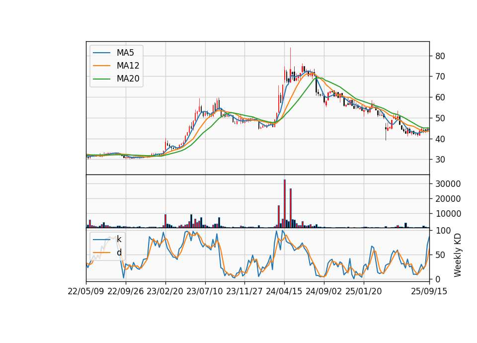This screenshot has width=477, height=343.
Task: Click the MA5 legend label
Action: click(x=125, y=53)
